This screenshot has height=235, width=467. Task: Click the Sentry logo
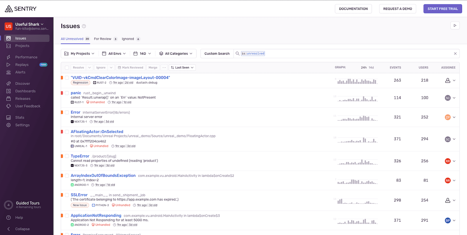pyautogui.click(x=20, y=9)
